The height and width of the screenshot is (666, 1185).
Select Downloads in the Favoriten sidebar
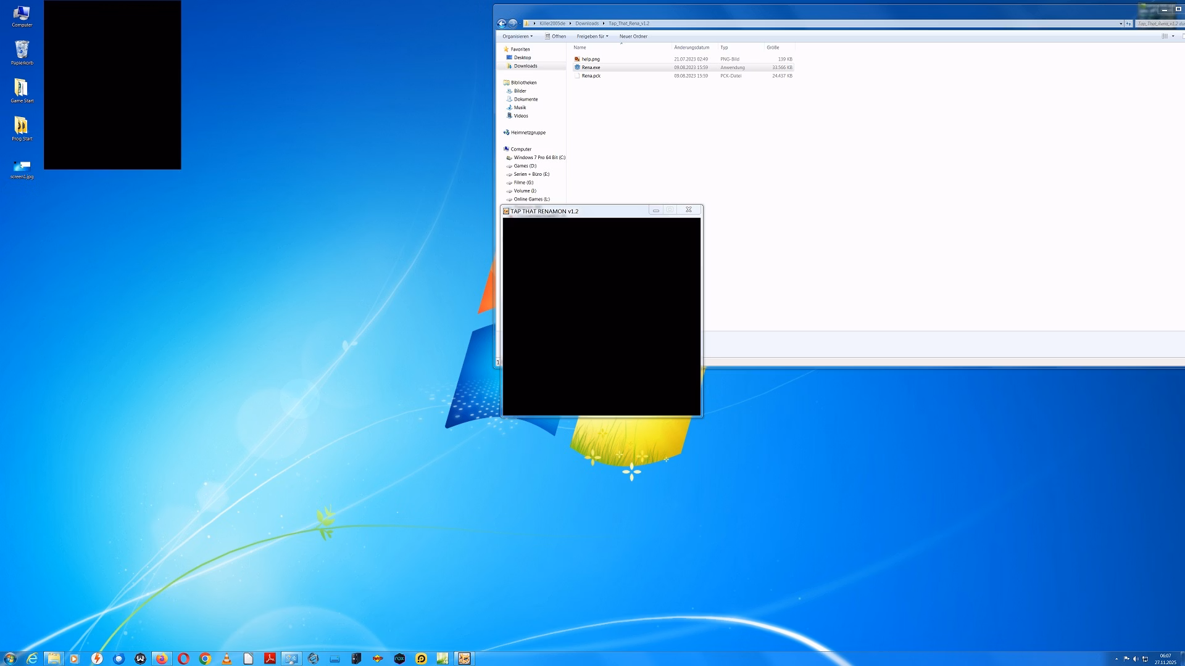pyautogui.click(x=525, y=66)
